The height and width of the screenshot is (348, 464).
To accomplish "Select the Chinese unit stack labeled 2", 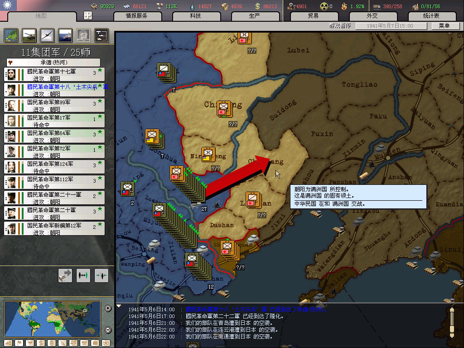I will [x=128, y=189].
